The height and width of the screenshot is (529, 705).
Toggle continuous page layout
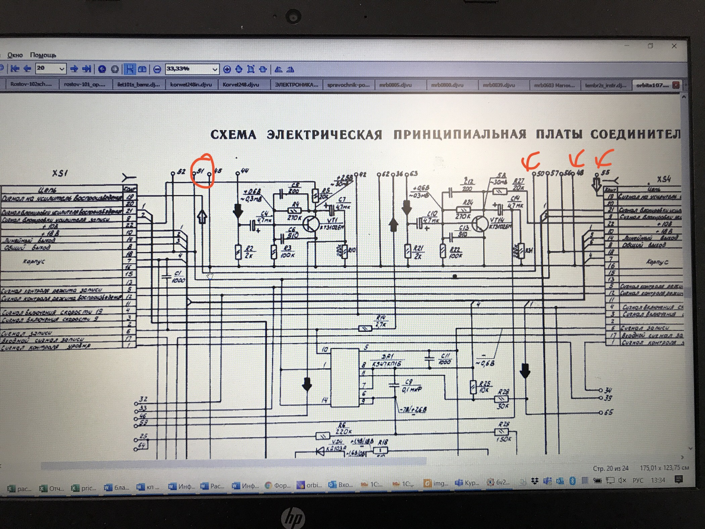pyautogui.click(x=129, y=69)
